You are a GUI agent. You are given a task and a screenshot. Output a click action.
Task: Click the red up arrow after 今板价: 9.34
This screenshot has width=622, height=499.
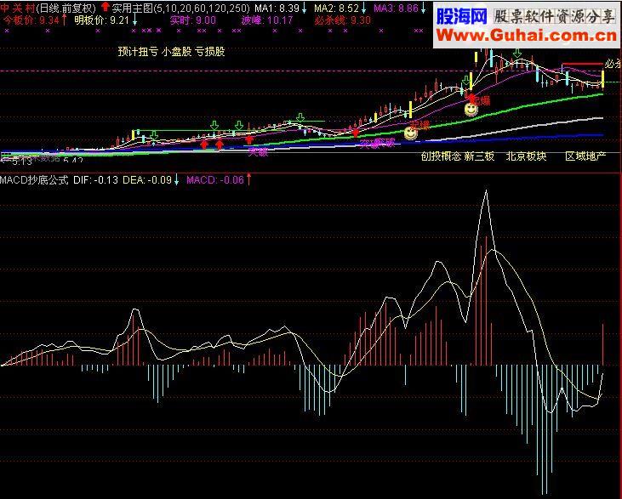64,20
